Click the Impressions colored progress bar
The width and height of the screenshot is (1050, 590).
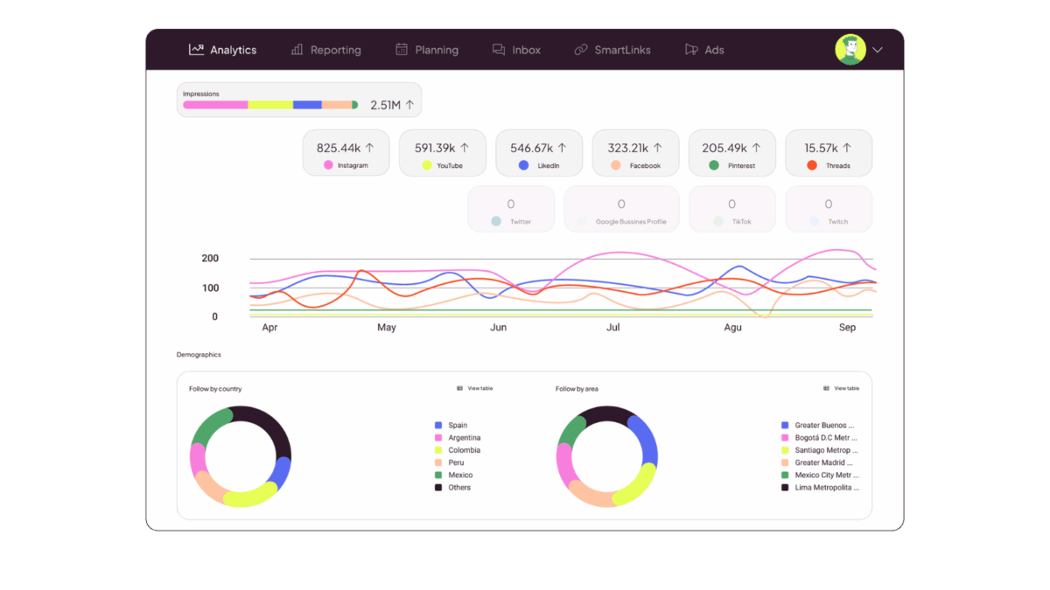(x=270, y=105)
